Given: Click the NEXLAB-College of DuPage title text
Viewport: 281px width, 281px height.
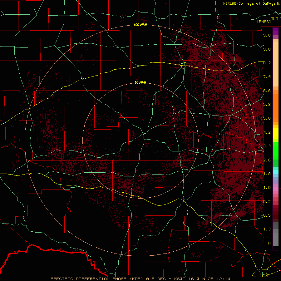Looking at the screenshot, I should pyautogui.click(x=249, y=3).
